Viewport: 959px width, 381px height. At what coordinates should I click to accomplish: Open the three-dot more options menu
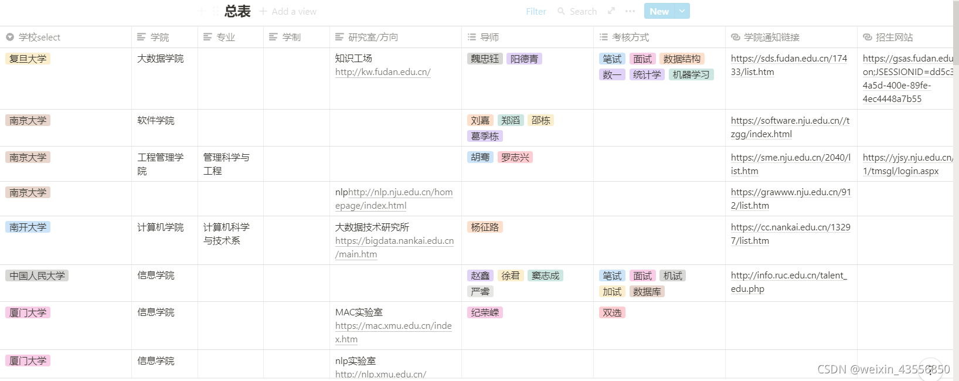[630, 11]
